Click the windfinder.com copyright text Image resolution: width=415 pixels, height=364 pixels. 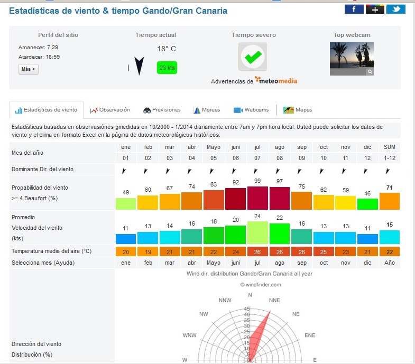click(x=261, y=285)
